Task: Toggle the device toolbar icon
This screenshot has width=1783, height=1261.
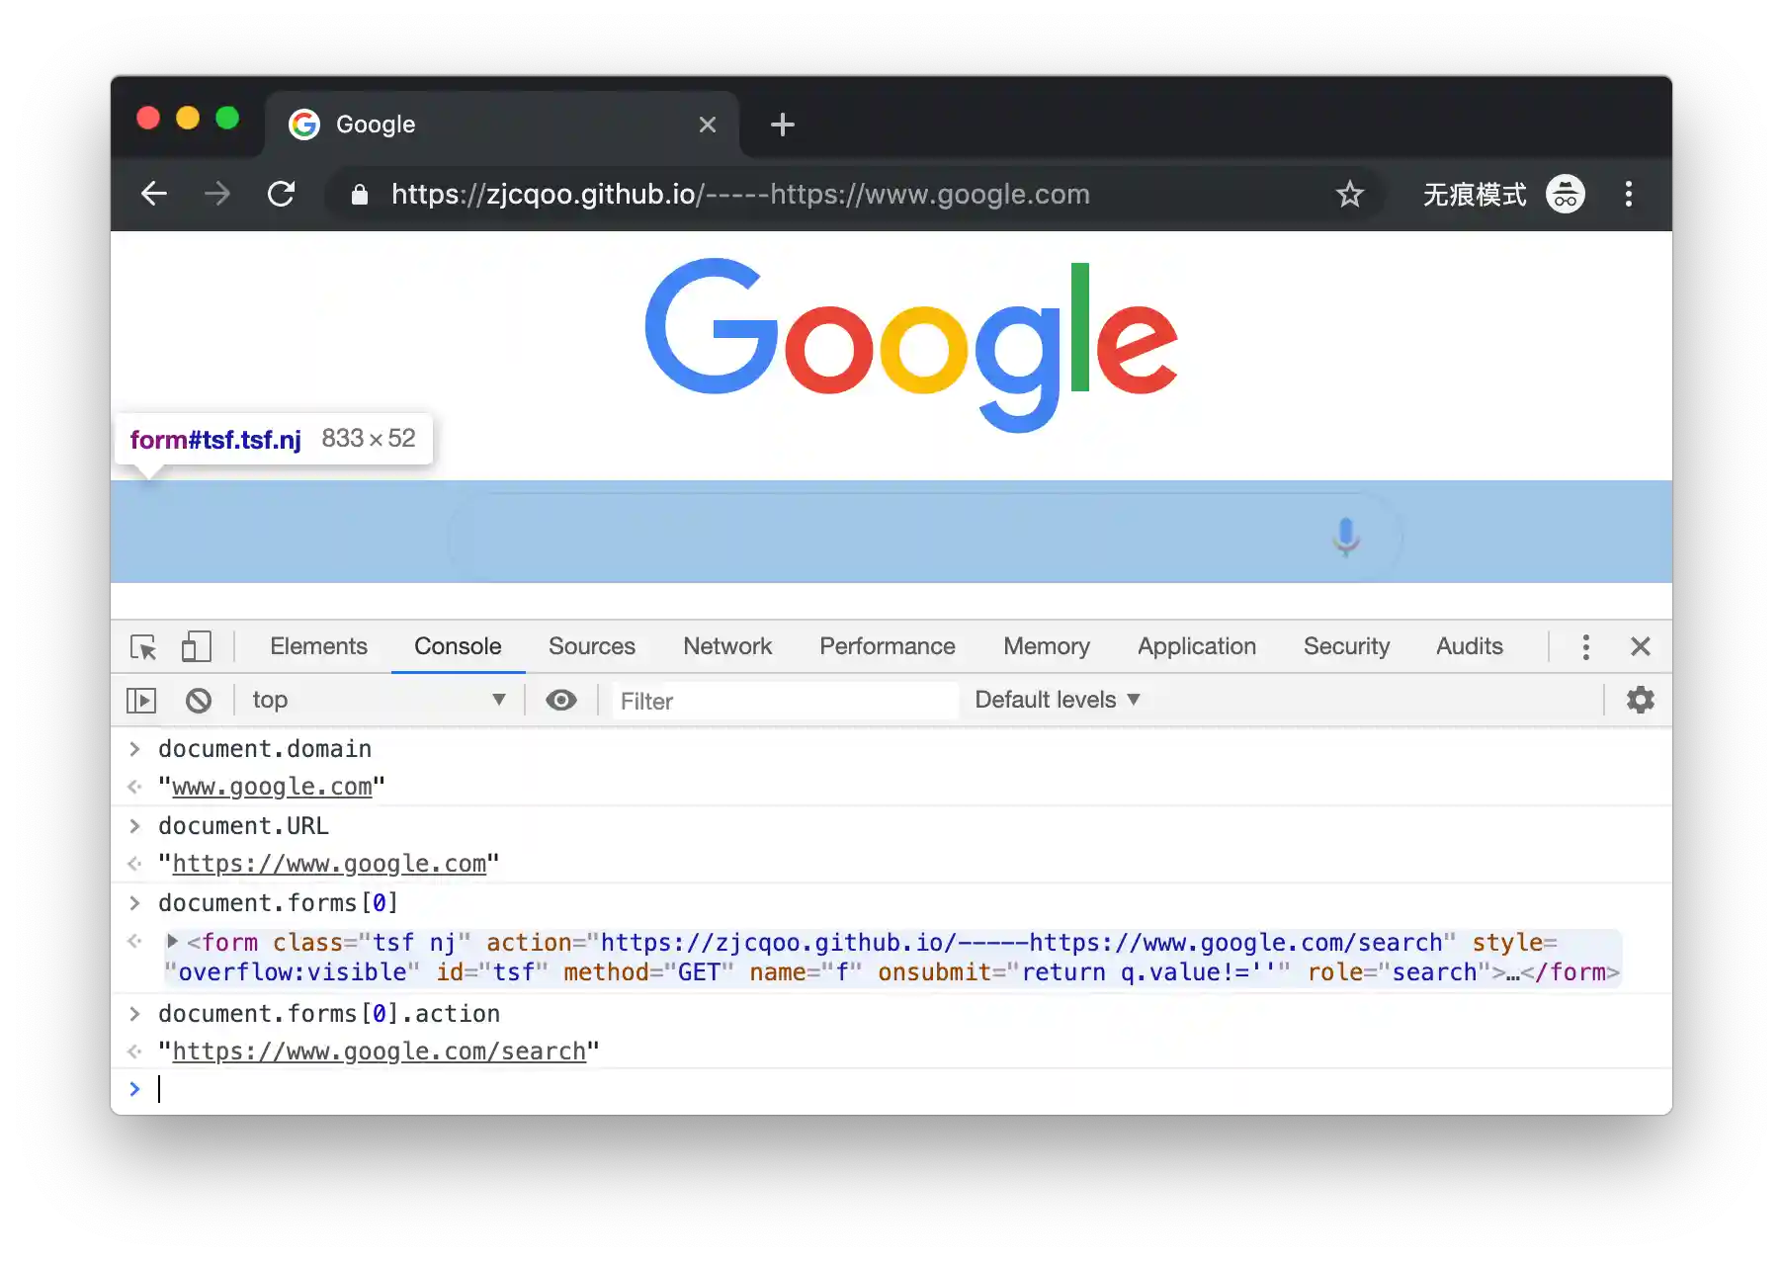Action: (x=196, y=647)
